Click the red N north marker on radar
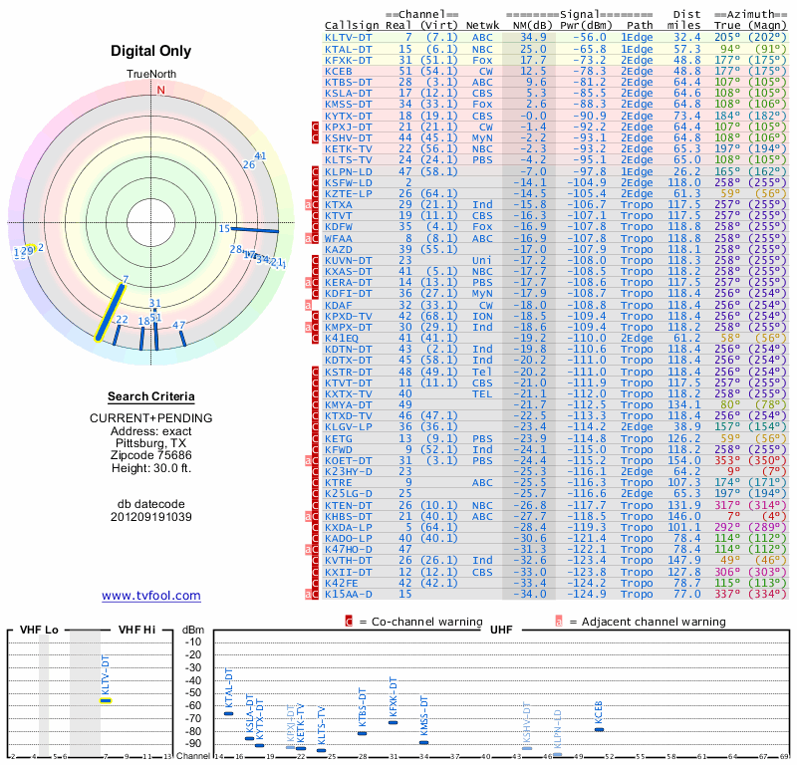Viewport: 797px width, 765px height. coord(159,90)
